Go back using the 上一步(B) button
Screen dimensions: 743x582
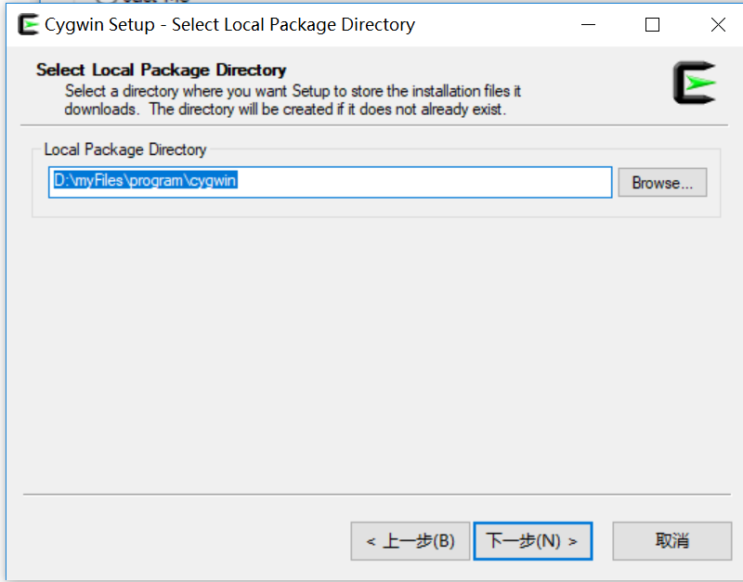coord(410,541)
